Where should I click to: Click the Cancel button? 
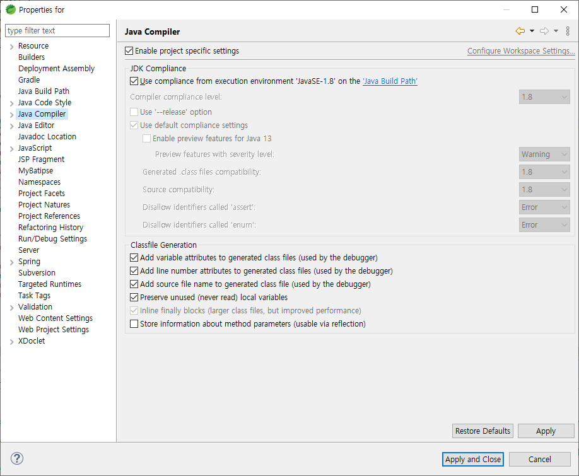[539, 460]
